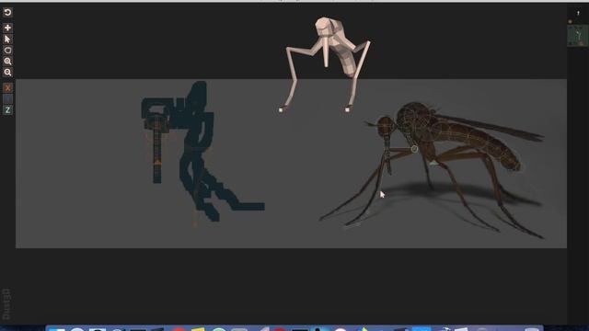Toggle the blue Y axis button
This screenshot has height=331, width=589.
pyautogui.click(x=7, y=99)
